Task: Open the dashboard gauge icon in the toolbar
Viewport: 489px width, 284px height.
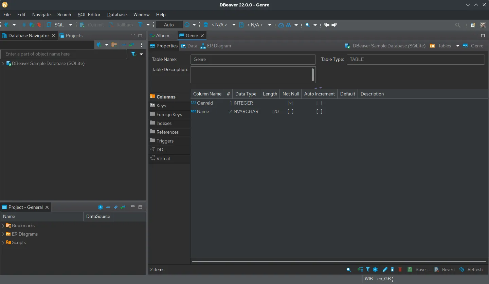Action: tap(281, 25)
